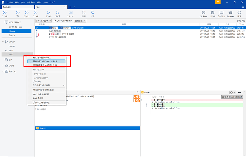246x157 pixels.
Task: Click the 破棄 (Discard) toolbar icon
Action: click(84, 14)
